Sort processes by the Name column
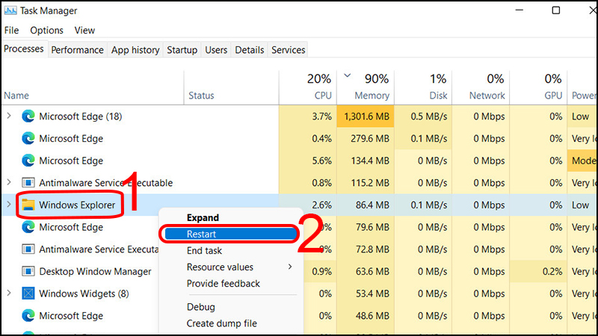 pyautogui.click(x=93, y=87)
